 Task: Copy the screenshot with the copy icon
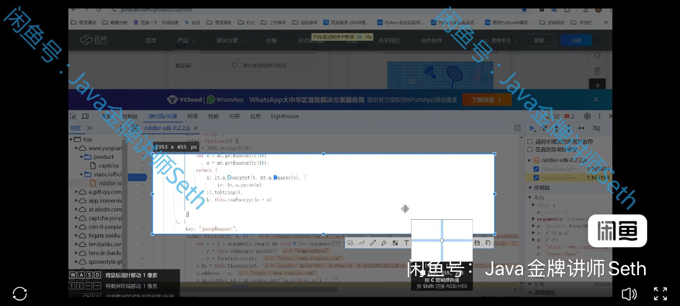point(488,243)
